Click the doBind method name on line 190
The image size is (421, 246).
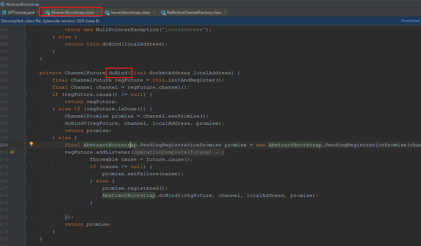[118, 73]
